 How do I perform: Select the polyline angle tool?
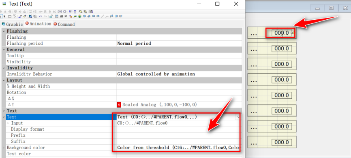107,17
